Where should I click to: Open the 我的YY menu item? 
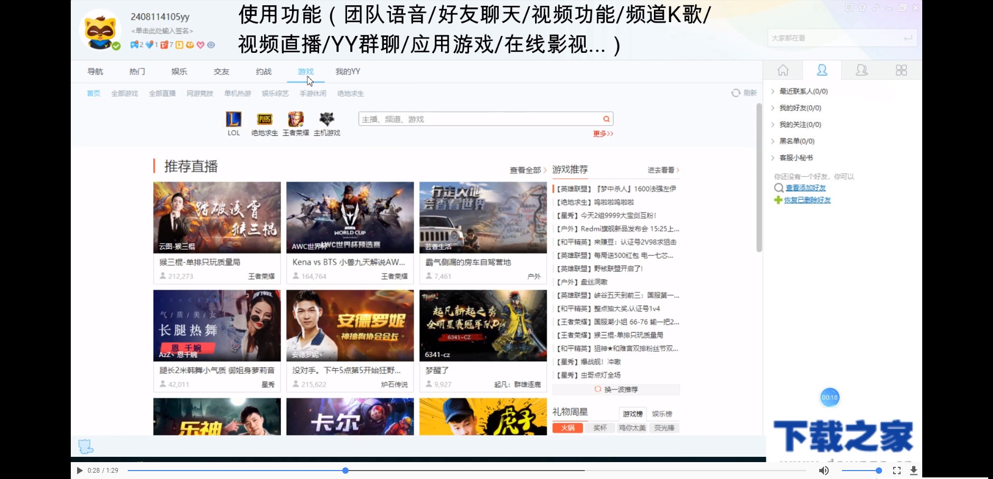click(x=347, y=71)
